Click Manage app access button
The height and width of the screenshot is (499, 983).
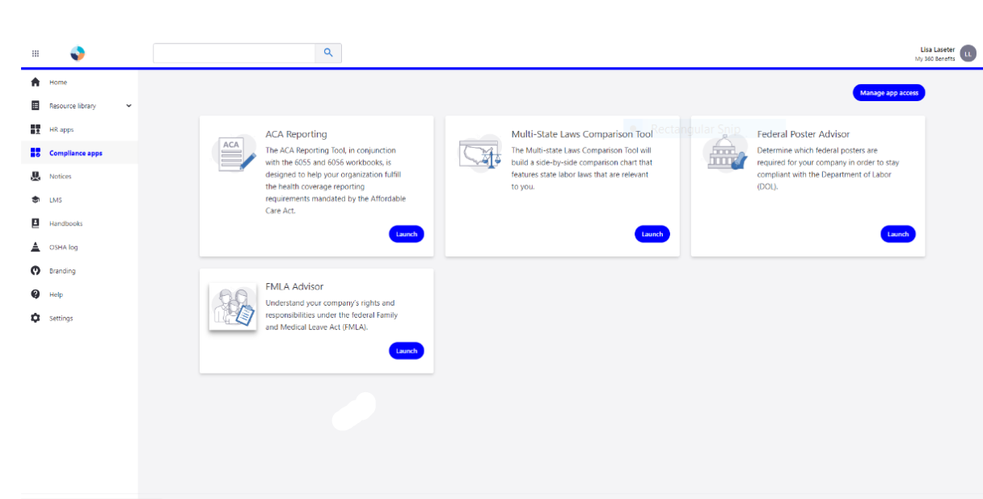(888, 92)
